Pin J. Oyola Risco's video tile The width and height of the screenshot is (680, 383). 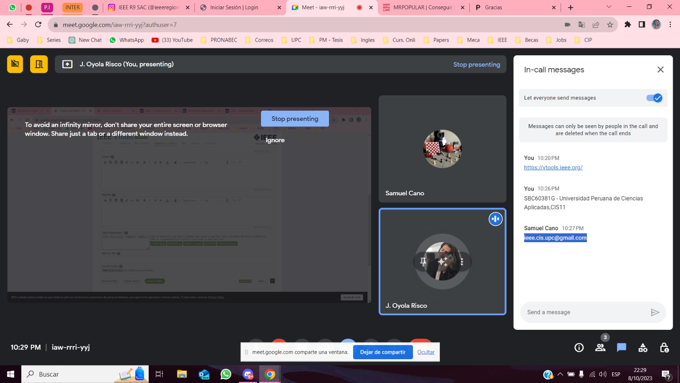click(423, 261)
